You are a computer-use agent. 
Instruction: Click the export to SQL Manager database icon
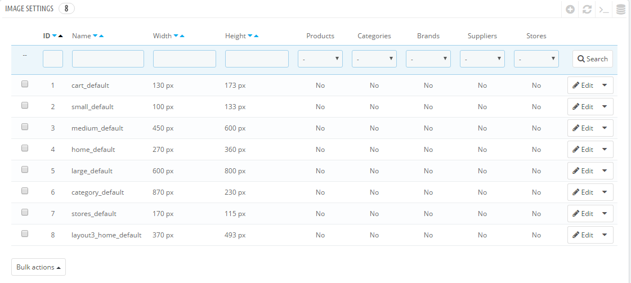(x=621, y=10)
